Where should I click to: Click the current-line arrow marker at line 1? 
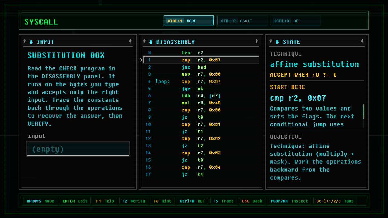[141, 60]
